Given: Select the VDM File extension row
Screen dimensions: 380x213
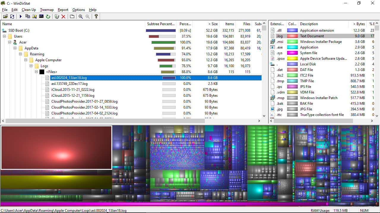Looking at the screenshot, I should coord(322,92).
